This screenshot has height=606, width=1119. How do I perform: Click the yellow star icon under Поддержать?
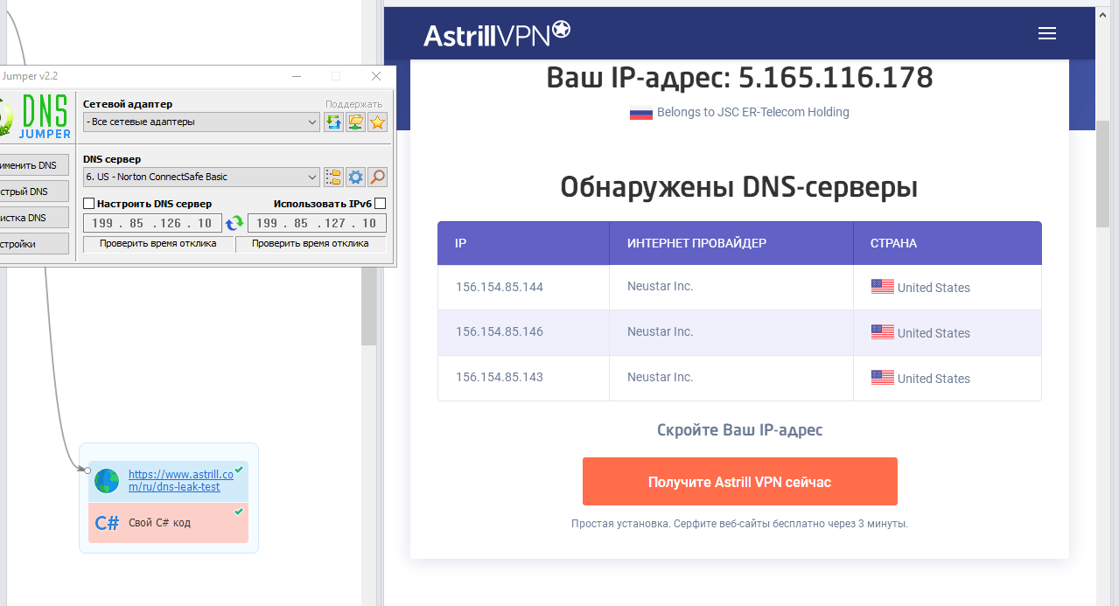click(x=377, y=122)
